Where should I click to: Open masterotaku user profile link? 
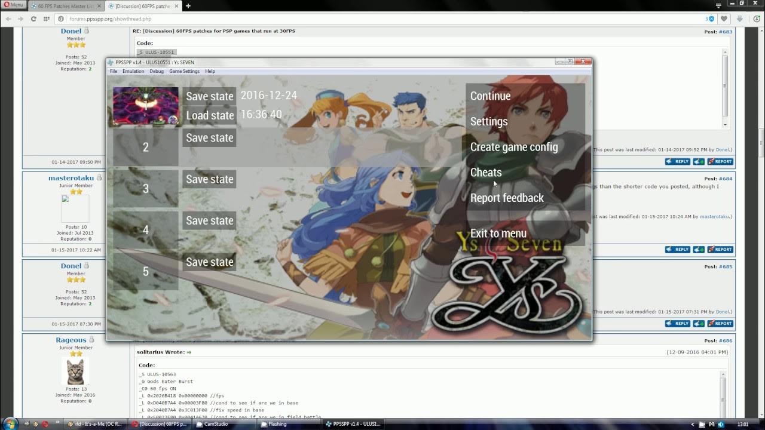71,178
